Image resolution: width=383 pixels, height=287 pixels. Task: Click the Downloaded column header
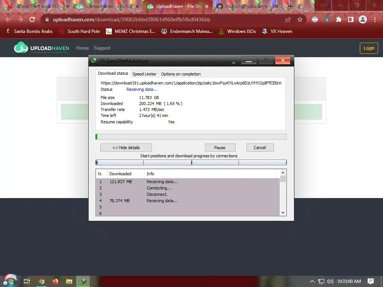coord(126,174)
